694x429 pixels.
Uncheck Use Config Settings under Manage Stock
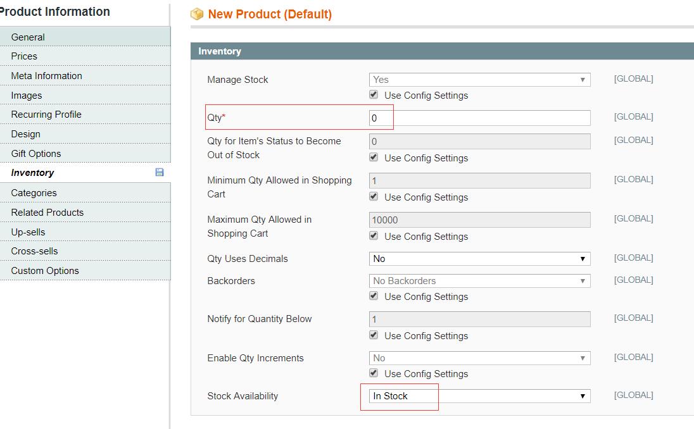pyautogui.click(x=374, y=95)
